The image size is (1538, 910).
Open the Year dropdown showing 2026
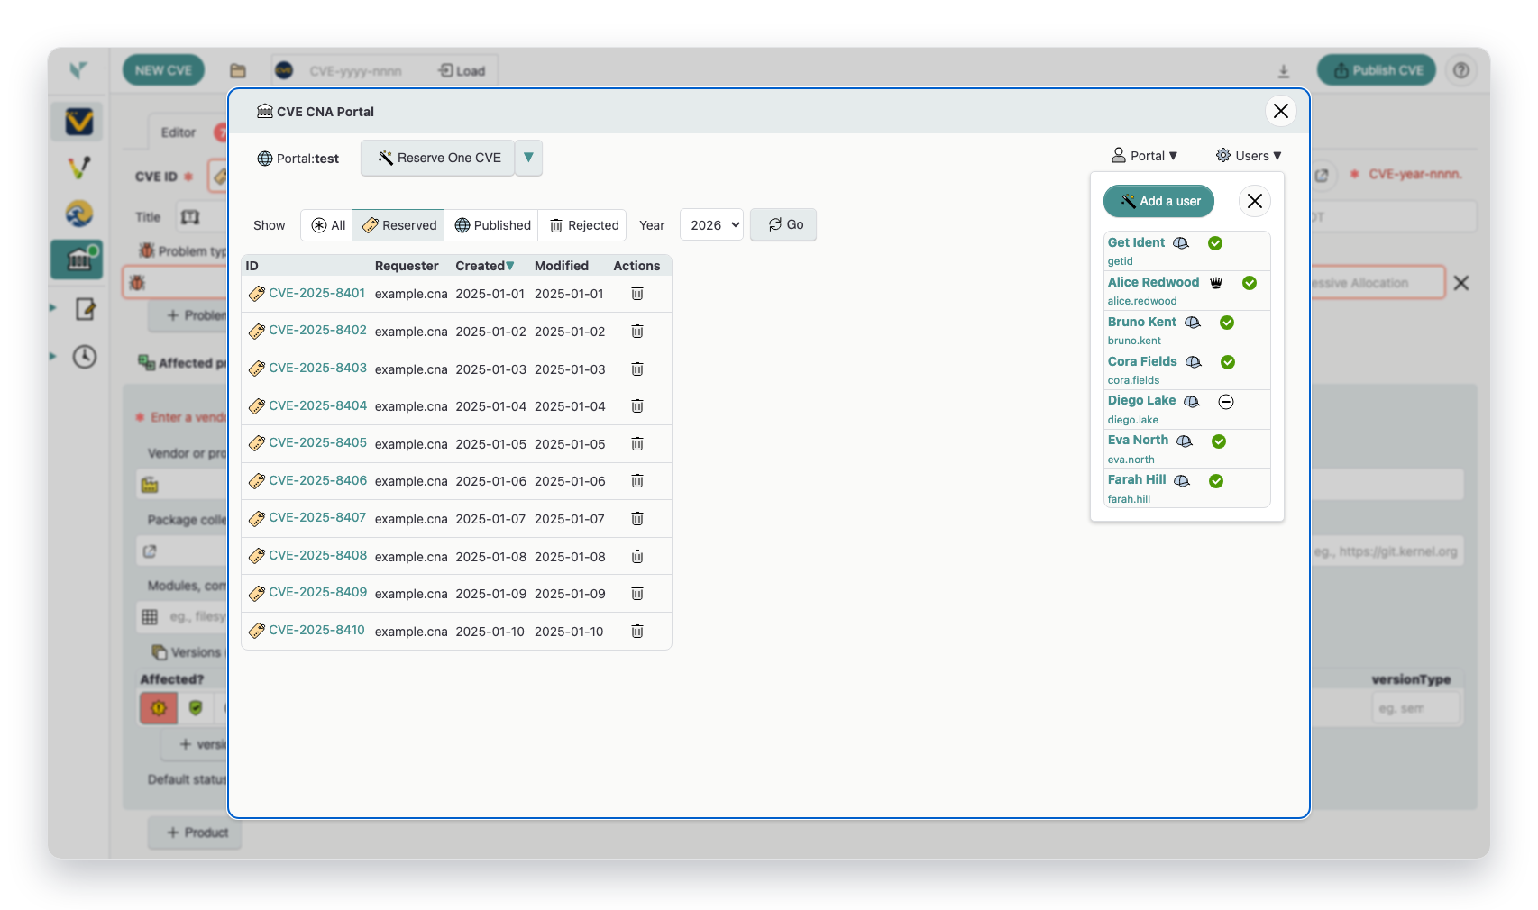(711, 224)
